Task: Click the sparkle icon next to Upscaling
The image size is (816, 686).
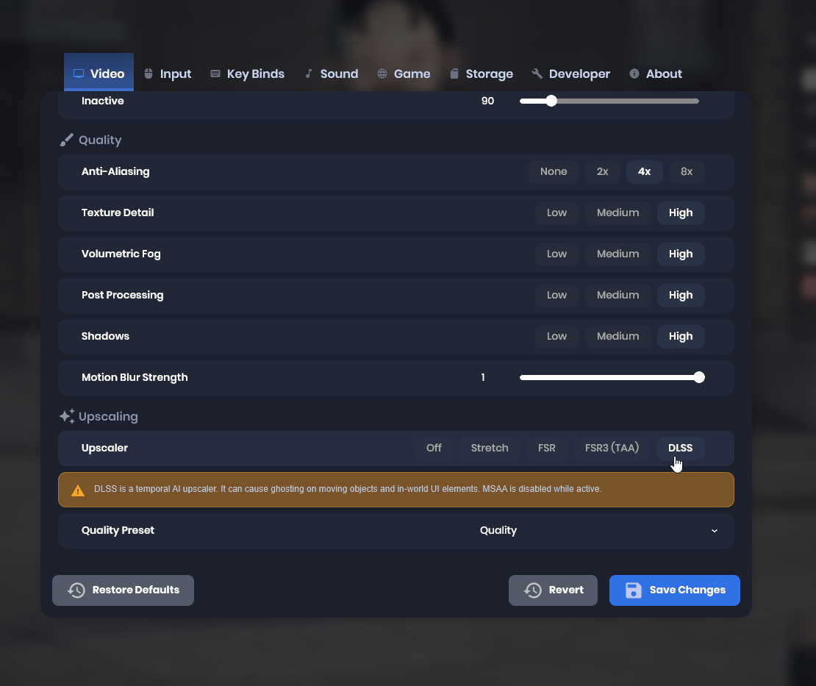Action: pos(67,416)
